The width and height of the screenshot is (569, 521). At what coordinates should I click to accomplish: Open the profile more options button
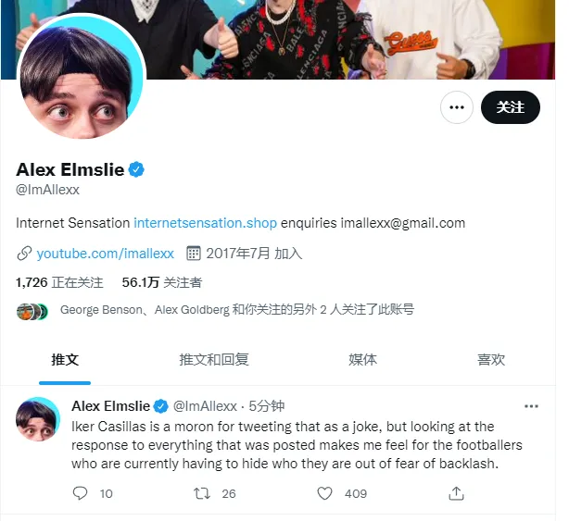click(457, 107)
